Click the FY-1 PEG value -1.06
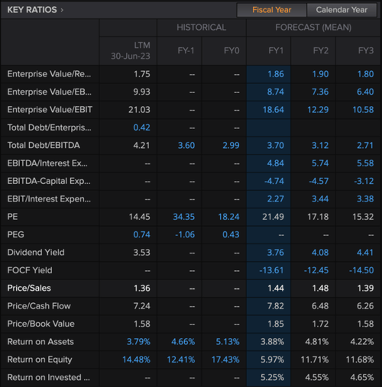382x387 pixels. tap(185, 234)
